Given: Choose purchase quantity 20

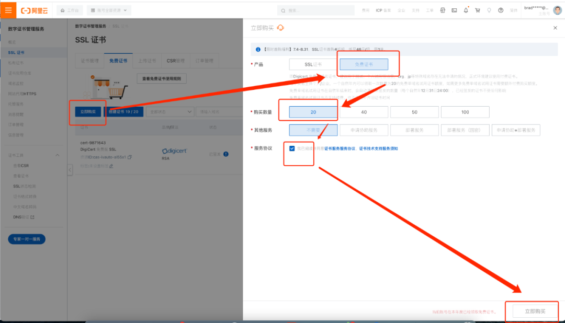Looking at the screenshot, I should 313,112.
